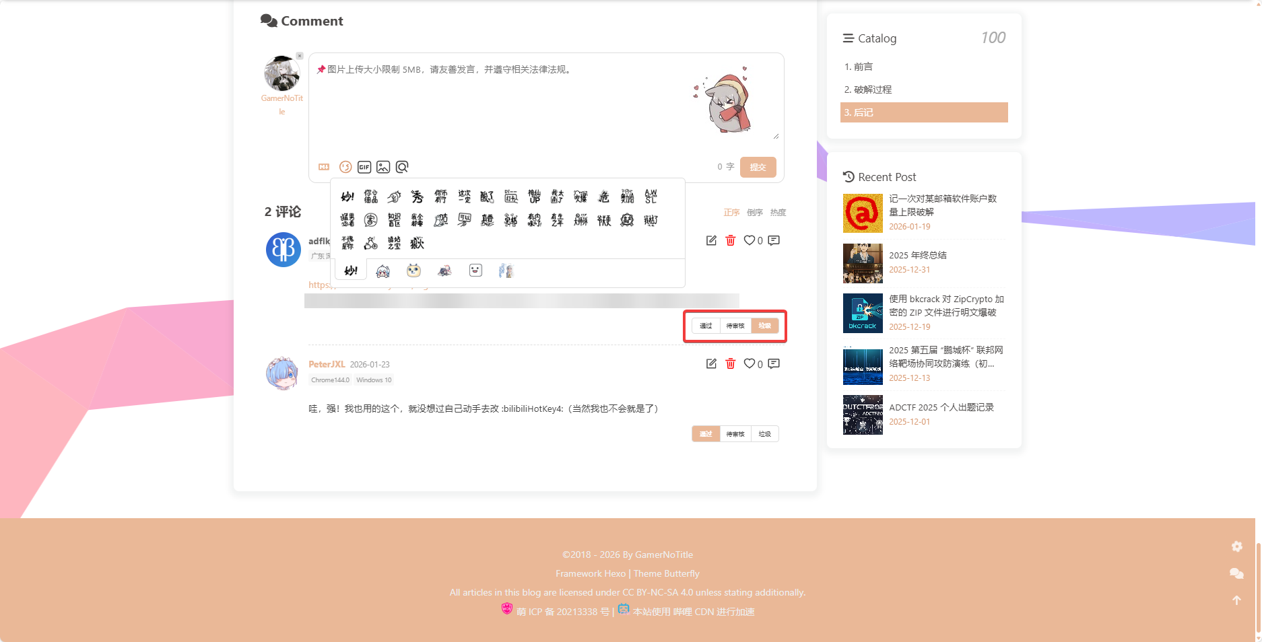Click the comment preview magnifier icon
Image resolution: width=1262 pixels, height=642 pixels.
pyautogui.click(x=402, y=167)
